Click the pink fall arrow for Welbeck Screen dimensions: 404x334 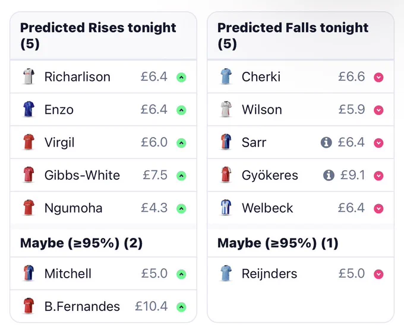(x=379, y=208)
